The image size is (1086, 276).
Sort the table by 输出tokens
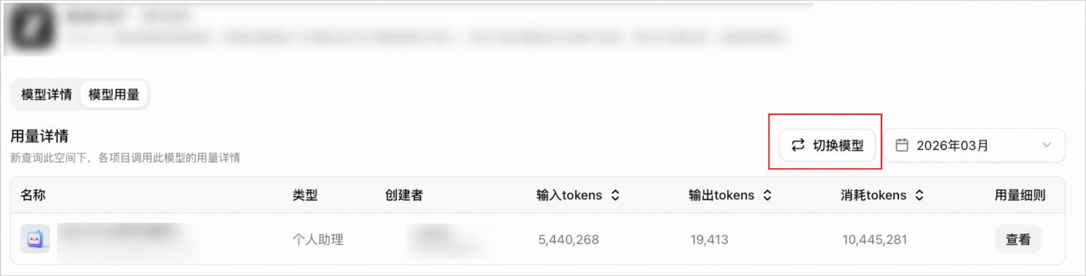(767, 195)
